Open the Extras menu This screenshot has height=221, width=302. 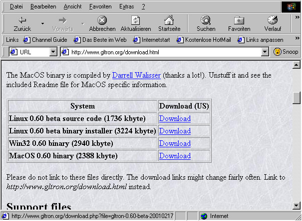point(127,6)
